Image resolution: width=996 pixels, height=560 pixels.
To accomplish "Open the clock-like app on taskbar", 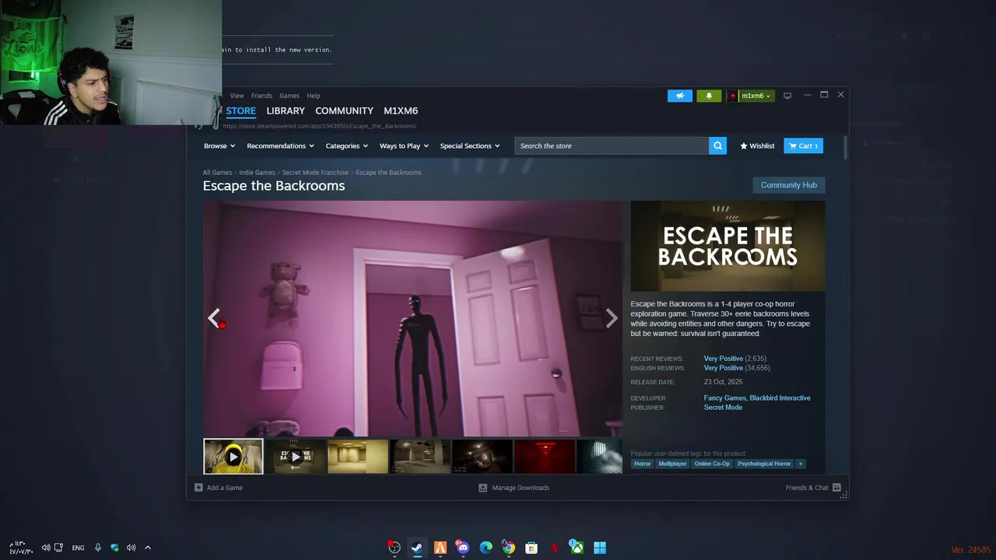I will pyautogui.click(x=395, y=548).
